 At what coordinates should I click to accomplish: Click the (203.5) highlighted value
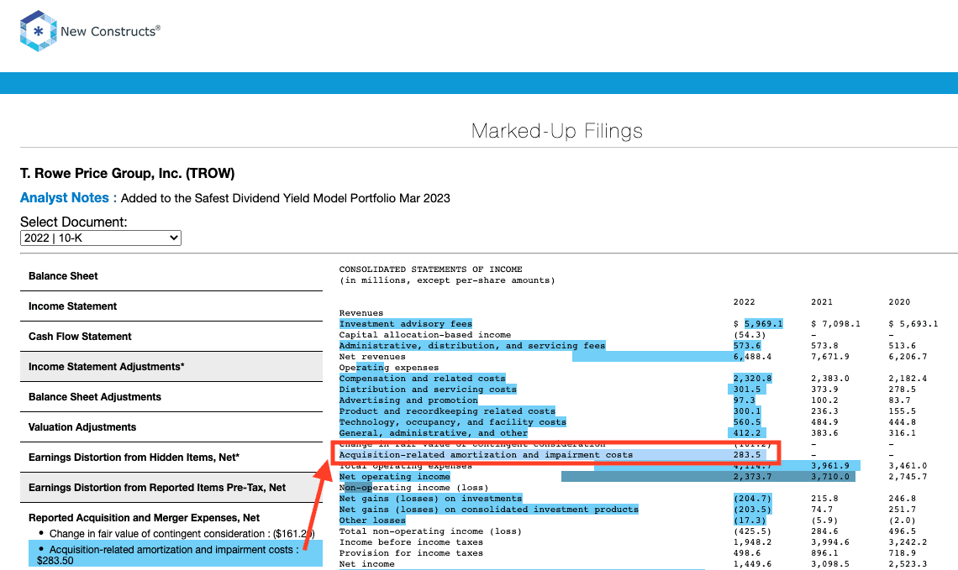(x=752, y=510)
